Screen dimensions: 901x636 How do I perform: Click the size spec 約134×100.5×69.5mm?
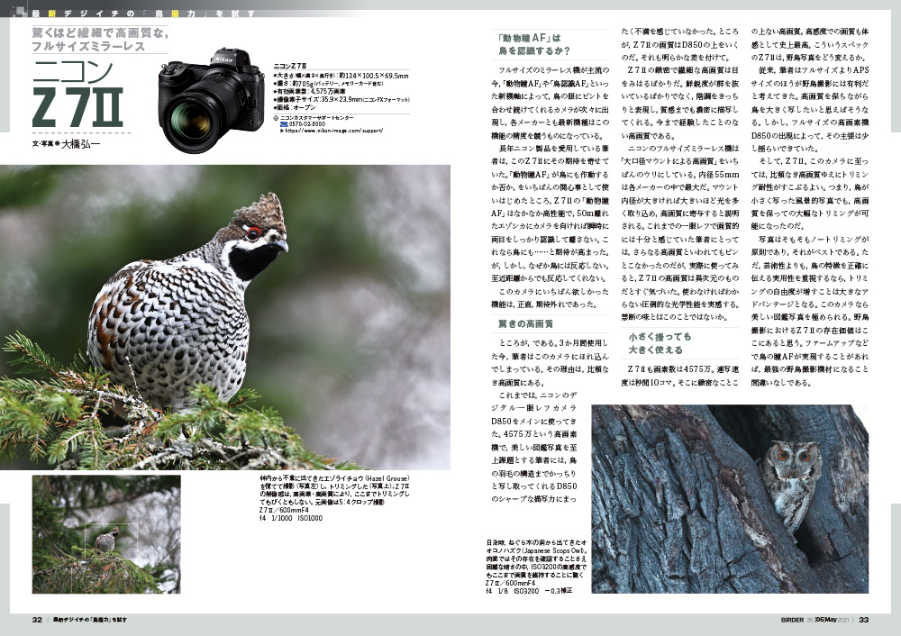point(374,76)
